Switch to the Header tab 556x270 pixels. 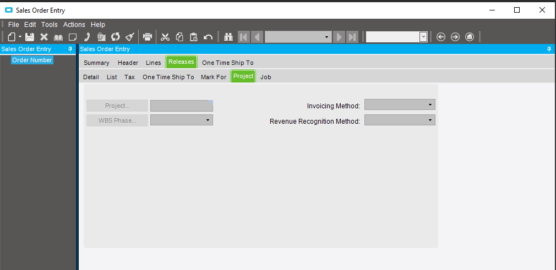(128, 63)
